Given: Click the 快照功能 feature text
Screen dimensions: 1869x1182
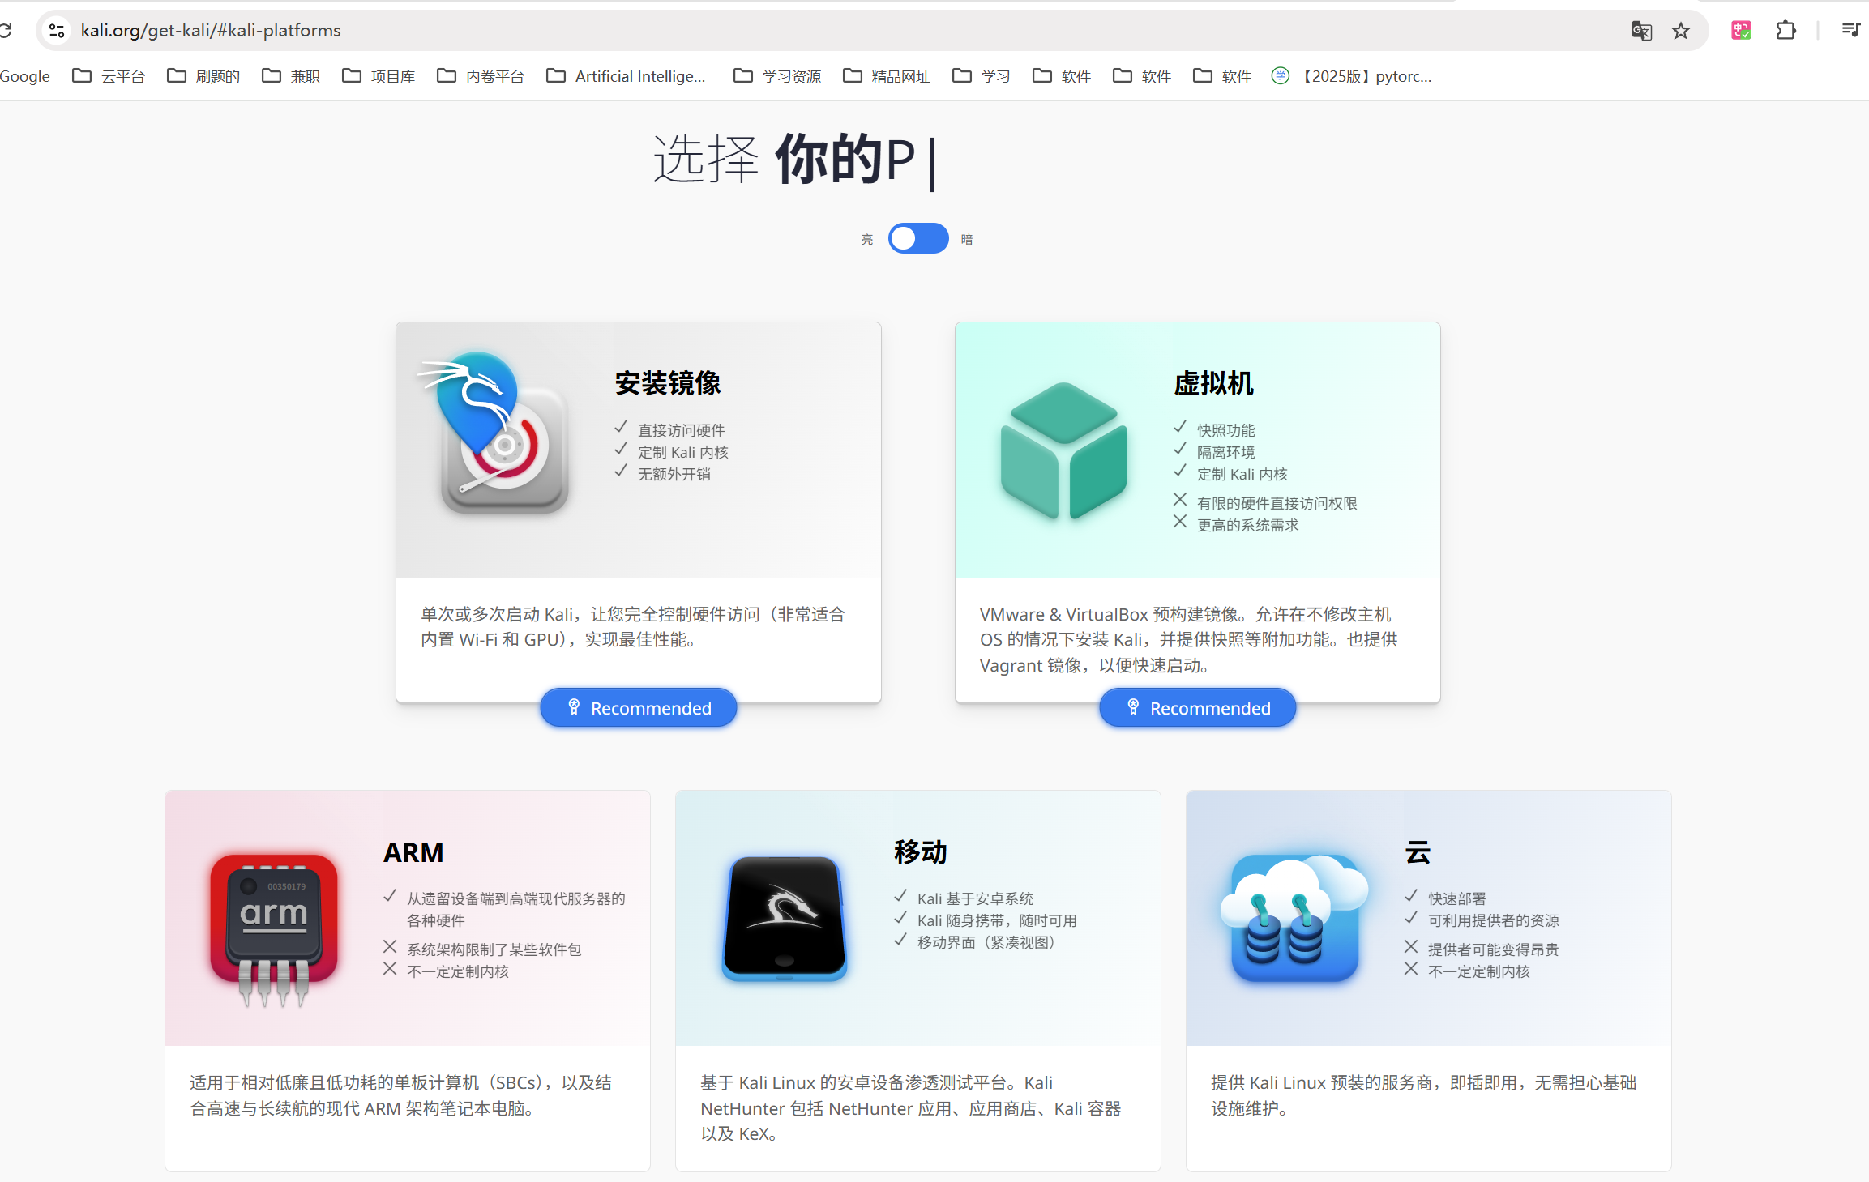Looking at the screenshot, I should tap(1225, 430).
